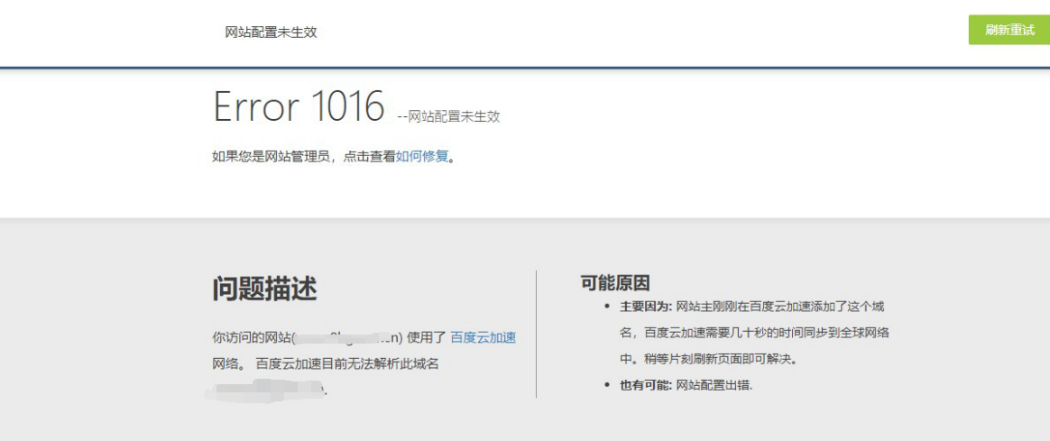The width and height of the screenshot is (1050, 441).
Task: Click the --网站配置未生效 subtitle text
Action: pos(448,116)
